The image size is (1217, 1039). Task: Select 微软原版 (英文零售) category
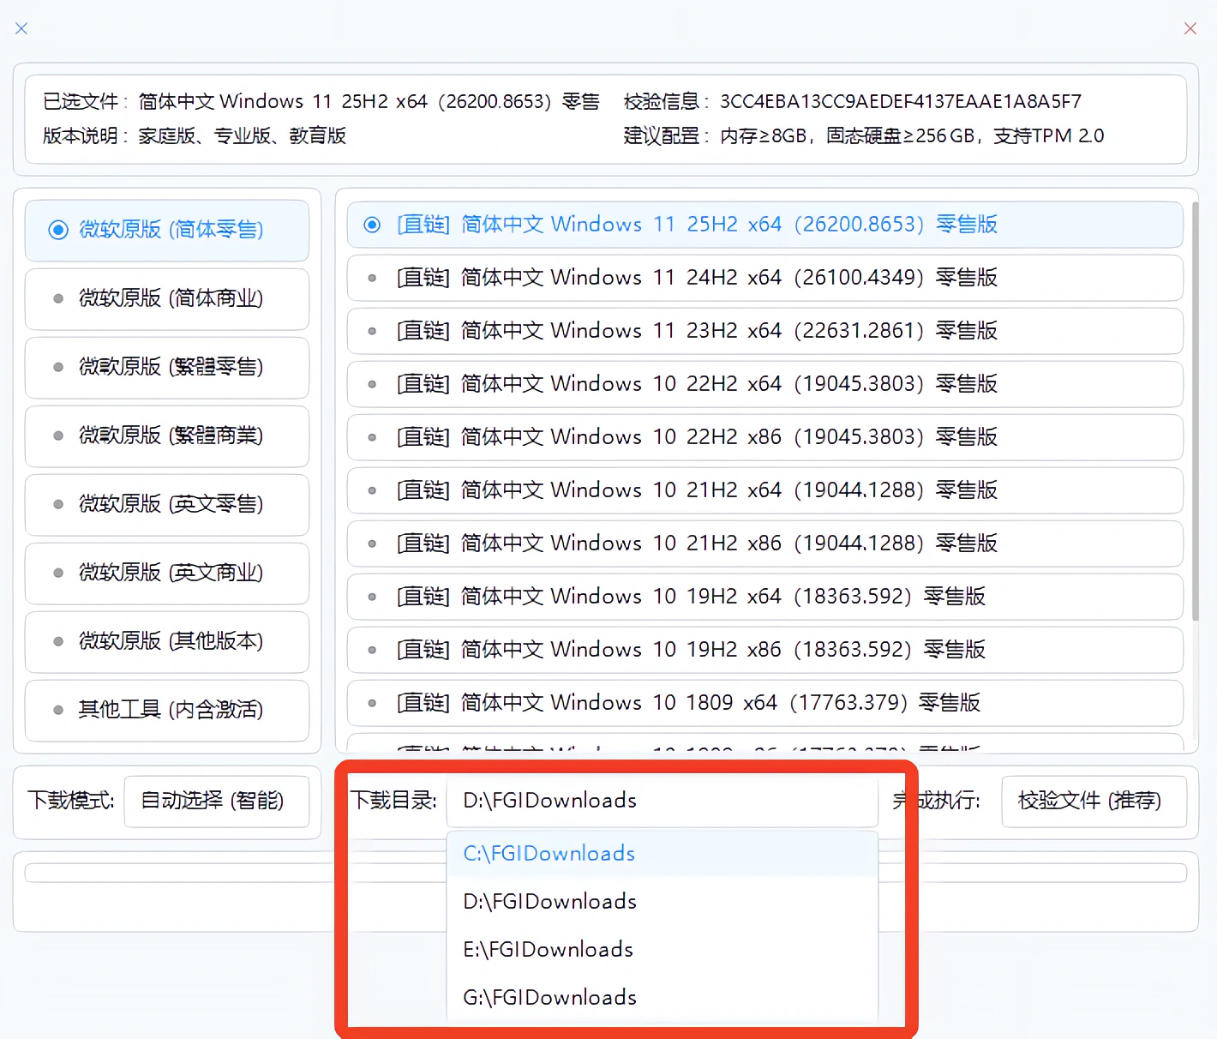pyautogui.click(x=167, y=505)
